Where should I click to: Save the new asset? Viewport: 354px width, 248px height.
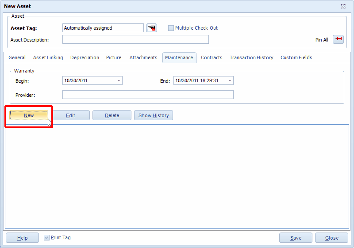[x=296, y=238]
